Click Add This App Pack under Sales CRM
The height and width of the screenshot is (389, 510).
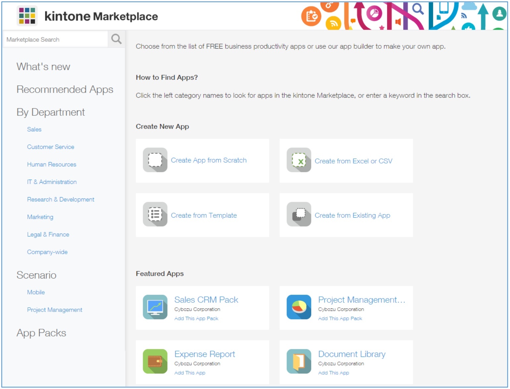[x=196, y=319]
